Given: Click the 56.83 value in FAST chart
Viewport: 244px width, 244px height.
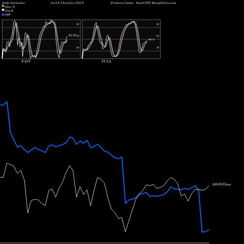Looking at the screenshot, I should pyautogui.click(x=72, y=35).
